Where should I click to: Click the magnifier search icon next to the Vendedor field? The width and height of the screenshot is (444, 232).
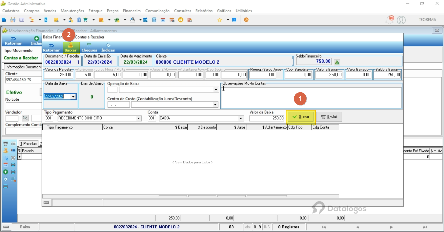tap(25, 118)
